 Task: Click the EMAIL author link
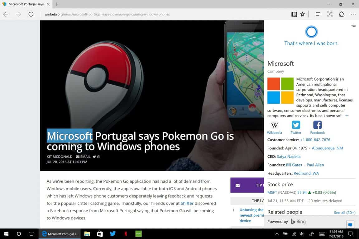(x=83, y=157)
